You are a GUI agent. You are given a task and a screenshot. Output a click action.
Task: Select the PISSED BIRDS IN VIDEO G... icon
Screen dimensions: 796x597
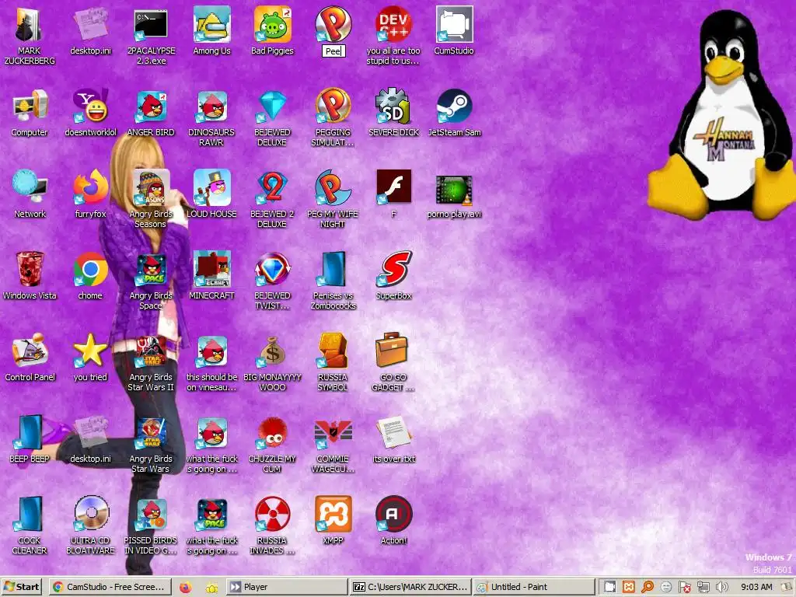[151, 515]
